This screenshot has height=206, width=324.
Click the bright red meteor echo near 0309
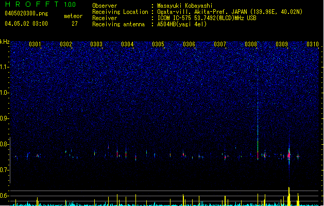point(289,156)
